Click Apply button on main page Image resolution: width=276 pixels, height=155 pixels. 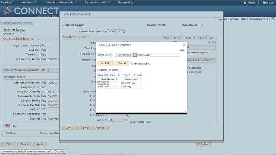pos(40,144)
